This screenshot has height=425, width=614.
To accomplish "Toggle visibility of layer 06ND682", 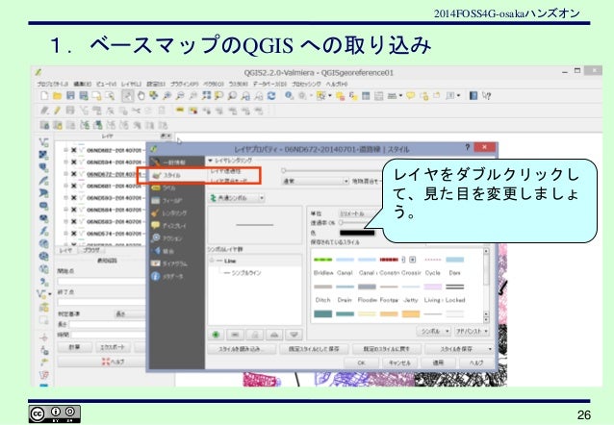I will [x=73, y=150].
